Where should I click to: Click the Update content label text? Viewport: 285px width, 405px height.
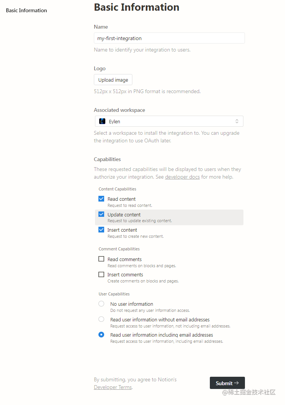(x=124, y=215)
